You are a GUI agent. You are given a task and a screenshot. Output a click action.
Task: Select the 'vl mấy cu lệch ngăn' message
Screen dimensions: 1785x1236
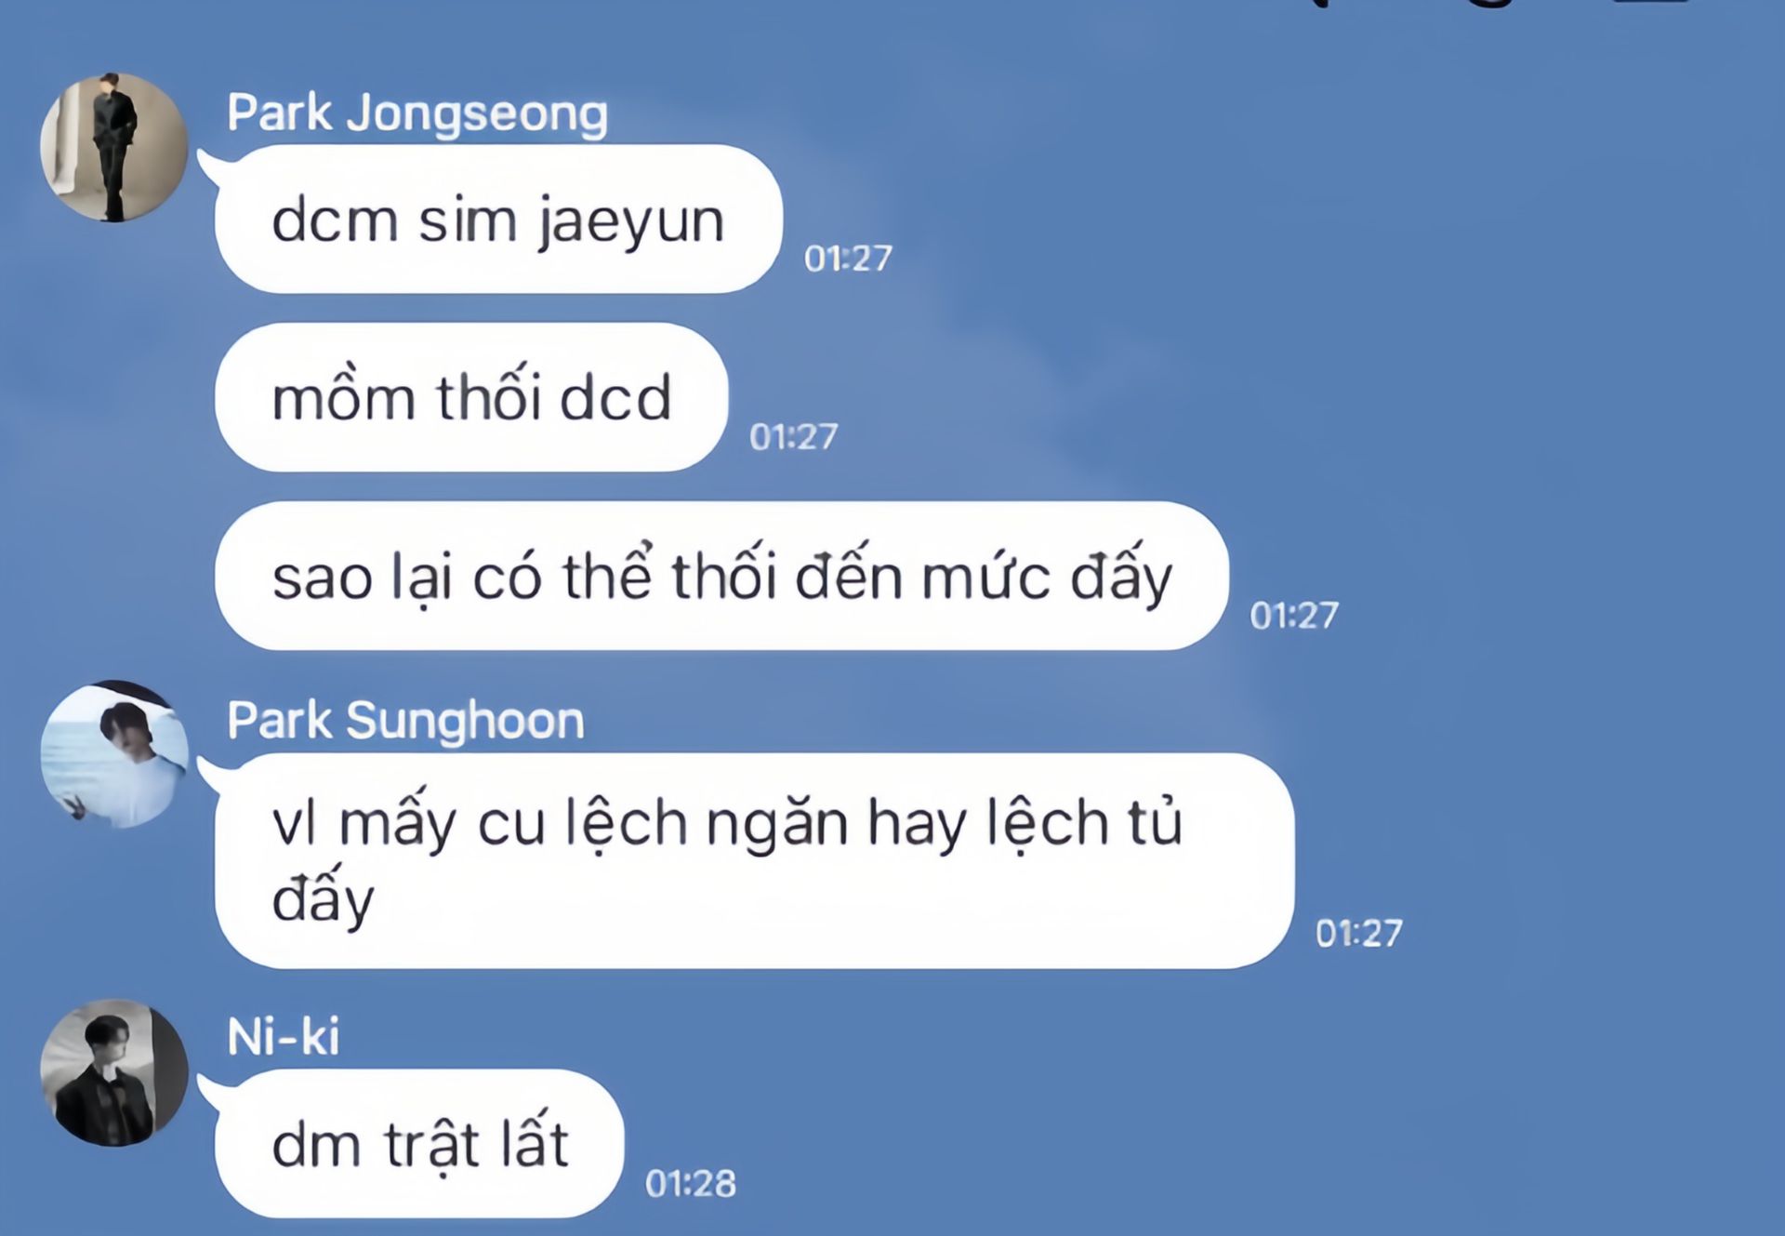(754, 860)
